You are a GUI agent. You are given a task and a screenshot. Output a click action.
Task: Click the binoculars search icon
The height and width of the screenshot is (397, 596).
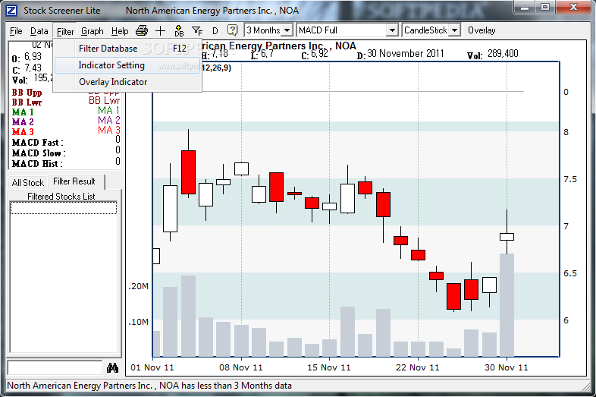[x=112, y=367]
